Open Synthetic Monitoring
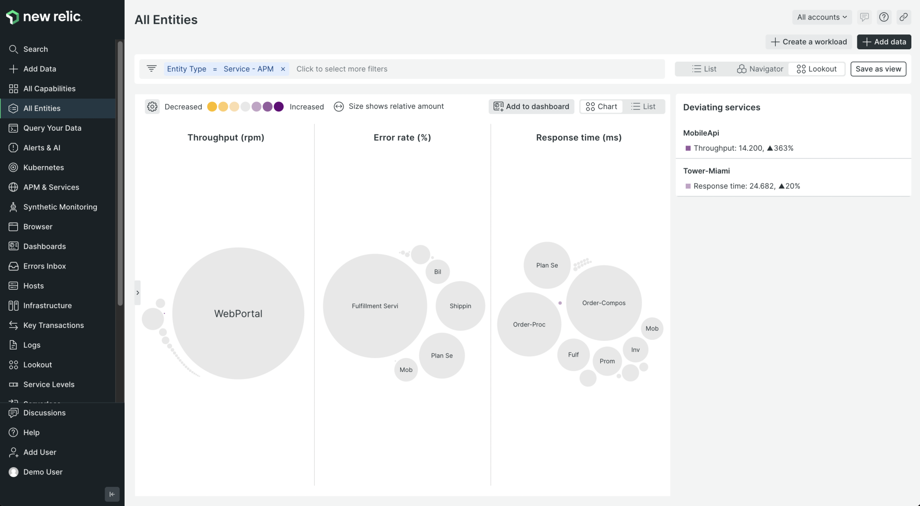This screenshot has height=506, width=920. pyautogui.click(x=60, y=207)
